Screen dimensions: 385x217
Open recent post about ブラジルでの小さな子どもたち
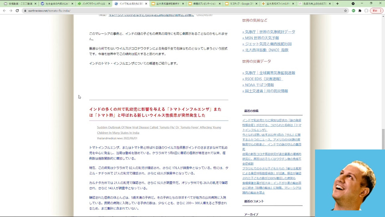coord(272,173)
